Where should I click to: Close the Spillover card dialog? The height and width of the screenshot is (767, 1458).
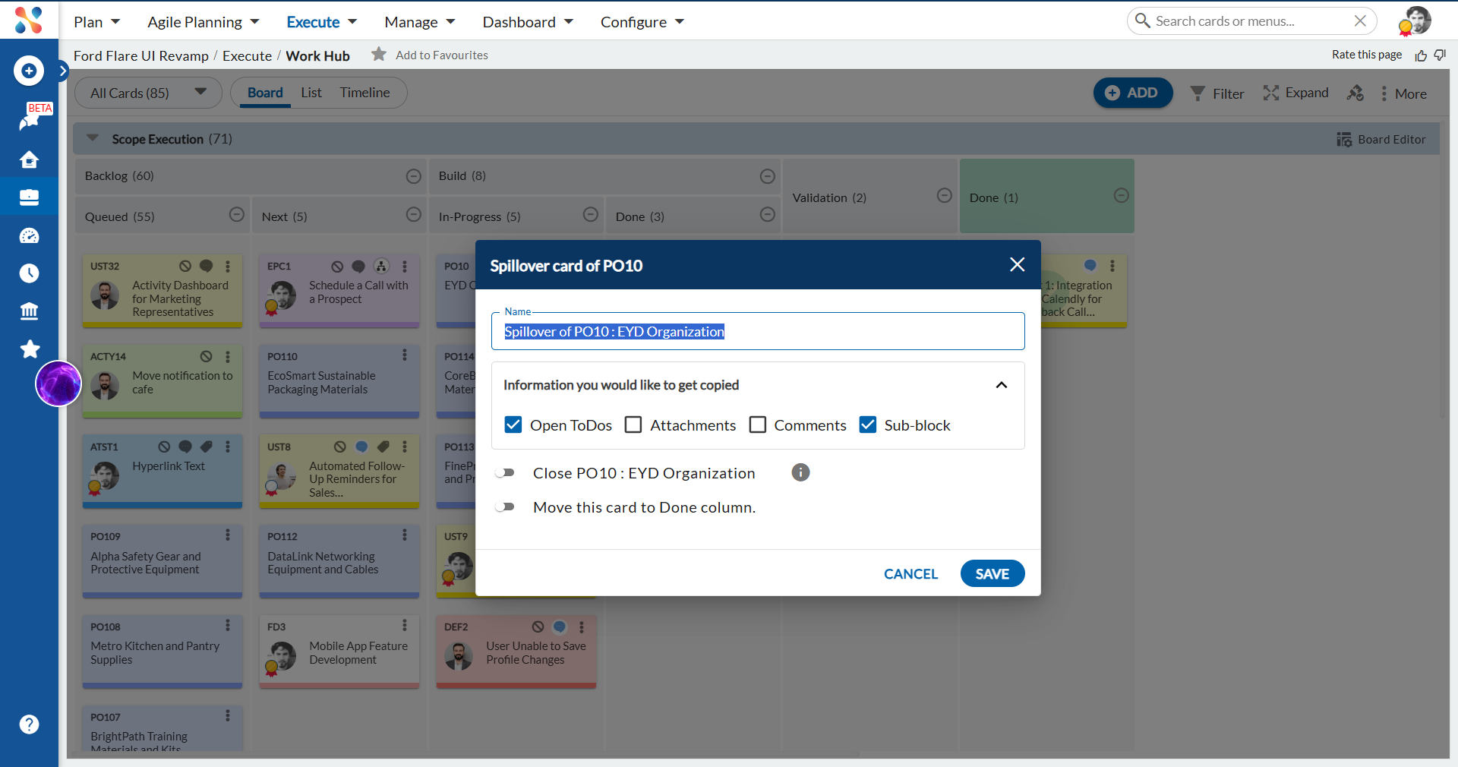(x=1017, y=264)
